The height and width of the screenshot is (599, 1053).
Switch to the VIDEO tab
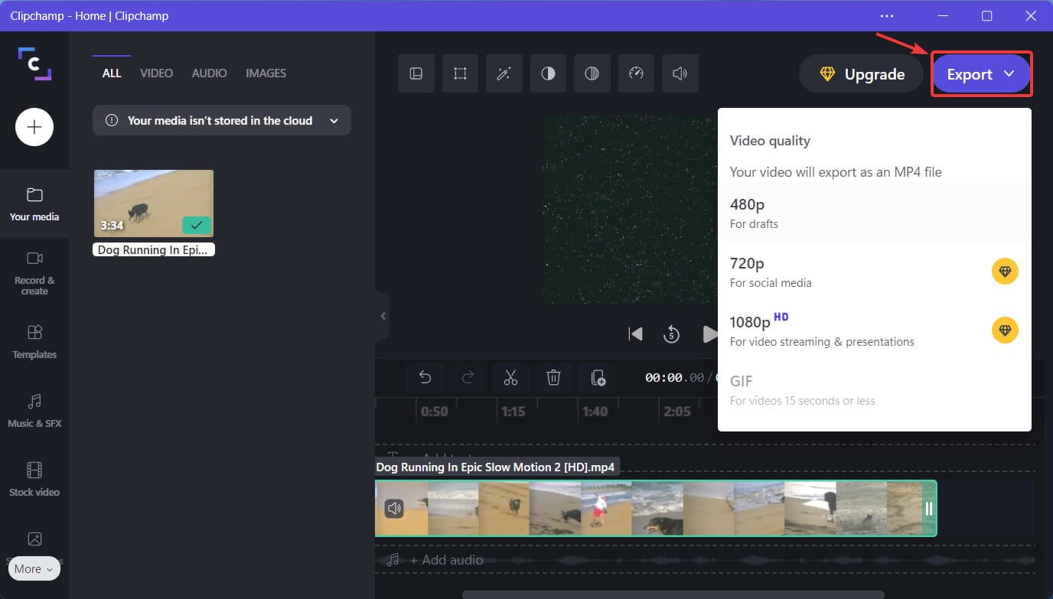click(x=156, y=73)
